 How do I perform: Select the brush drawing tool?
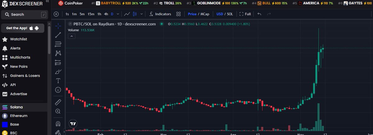[58, 72]
